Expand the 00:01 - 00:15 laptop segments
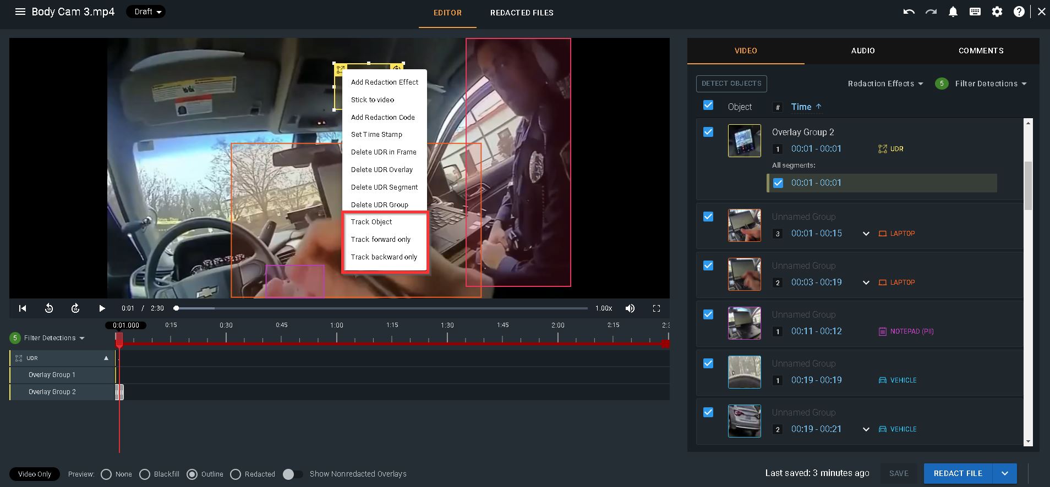The height and width of the screenshot is (487, 1050). (866, 234)
